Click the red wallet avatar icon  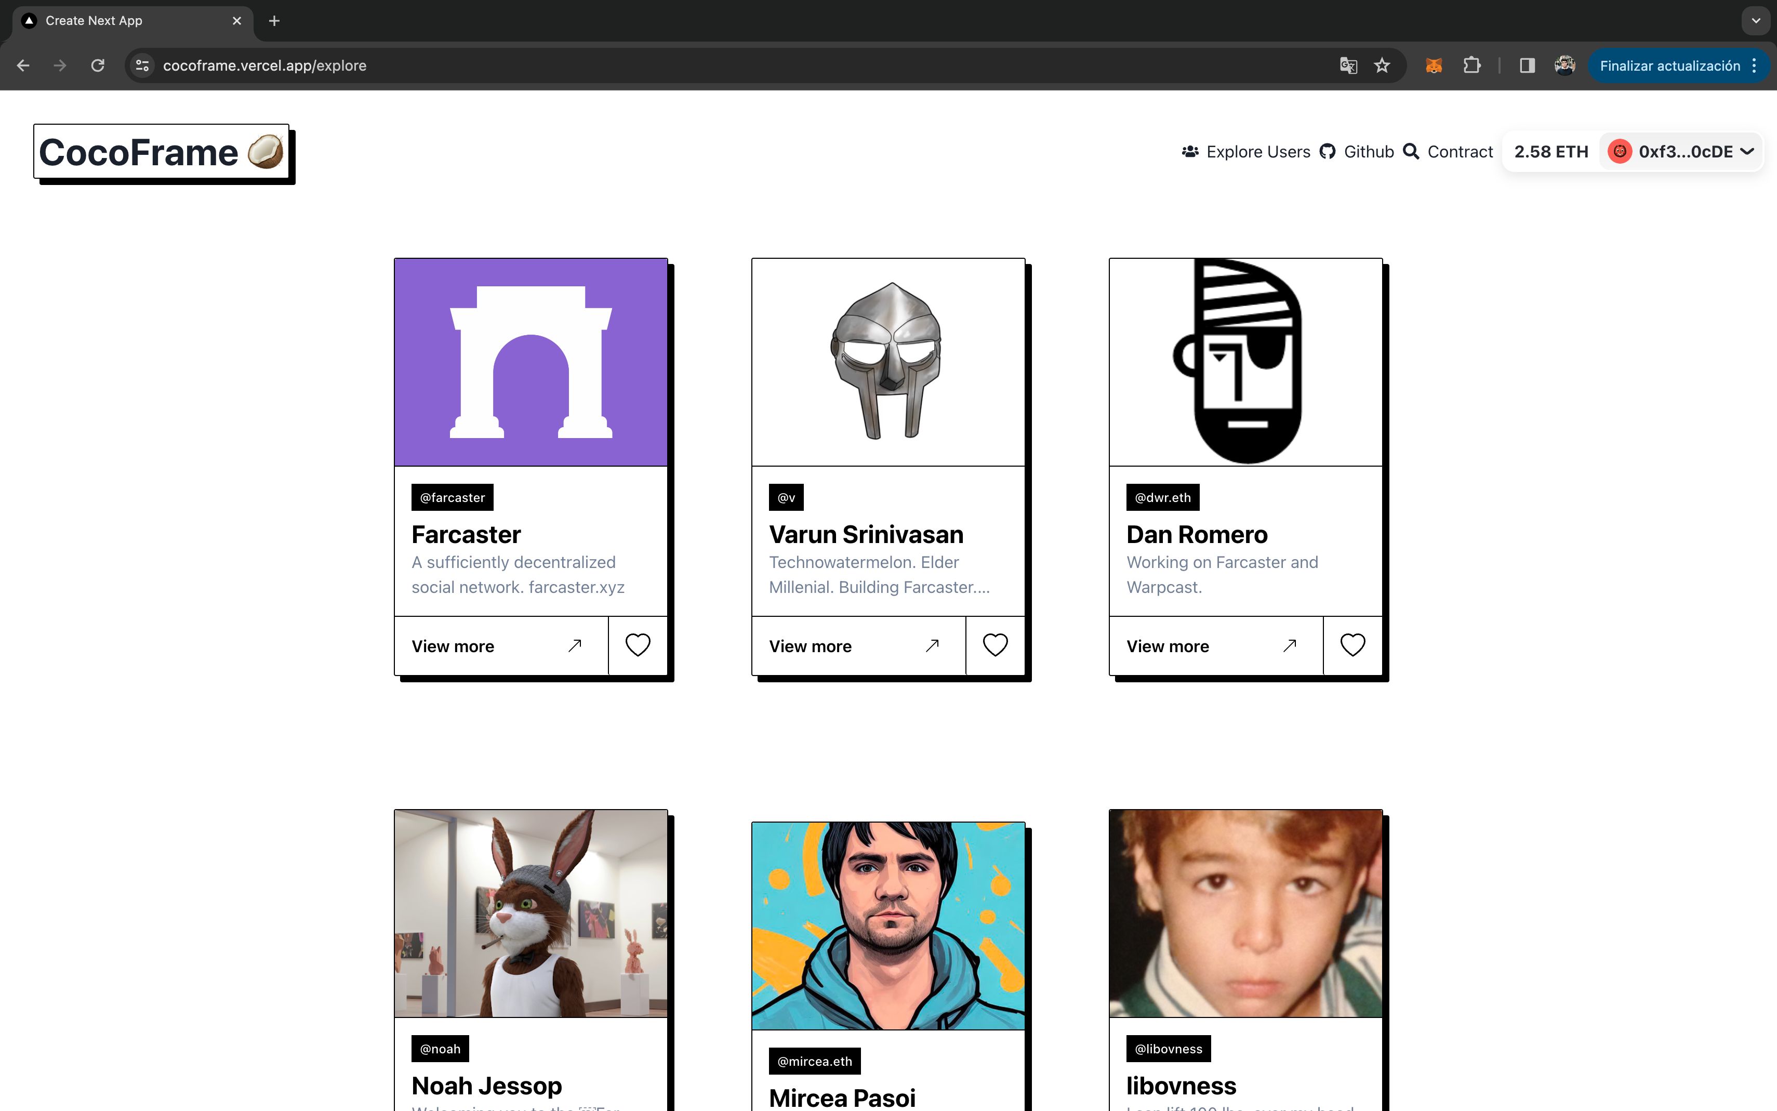coord(1620,151)
